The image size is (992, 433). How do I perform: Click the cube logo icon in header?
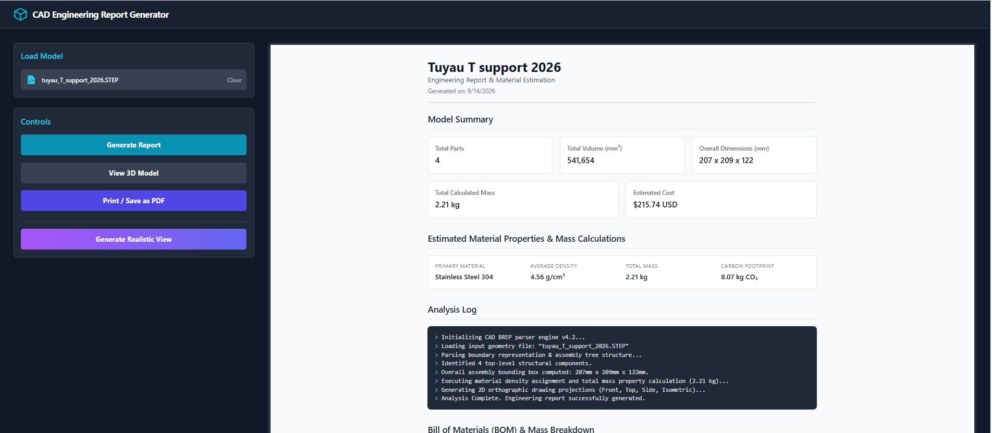pyautogui.click(x=20, y=15)
